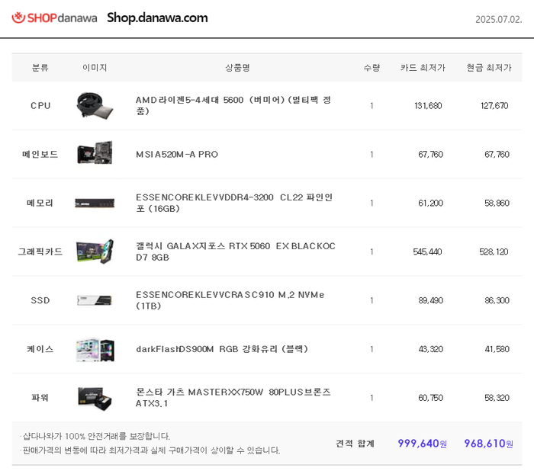Click the 안전거래를 보장합니다 notice line
The image size is (534, 471).
[95, 436]
